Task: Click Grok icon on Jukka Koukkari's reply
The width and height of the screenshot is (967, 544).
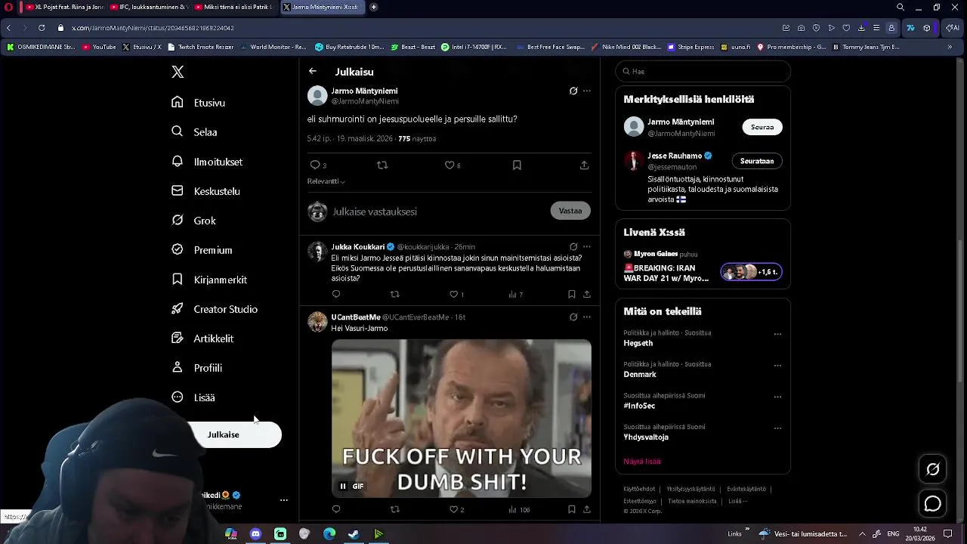Action: [x=573, y=246]
